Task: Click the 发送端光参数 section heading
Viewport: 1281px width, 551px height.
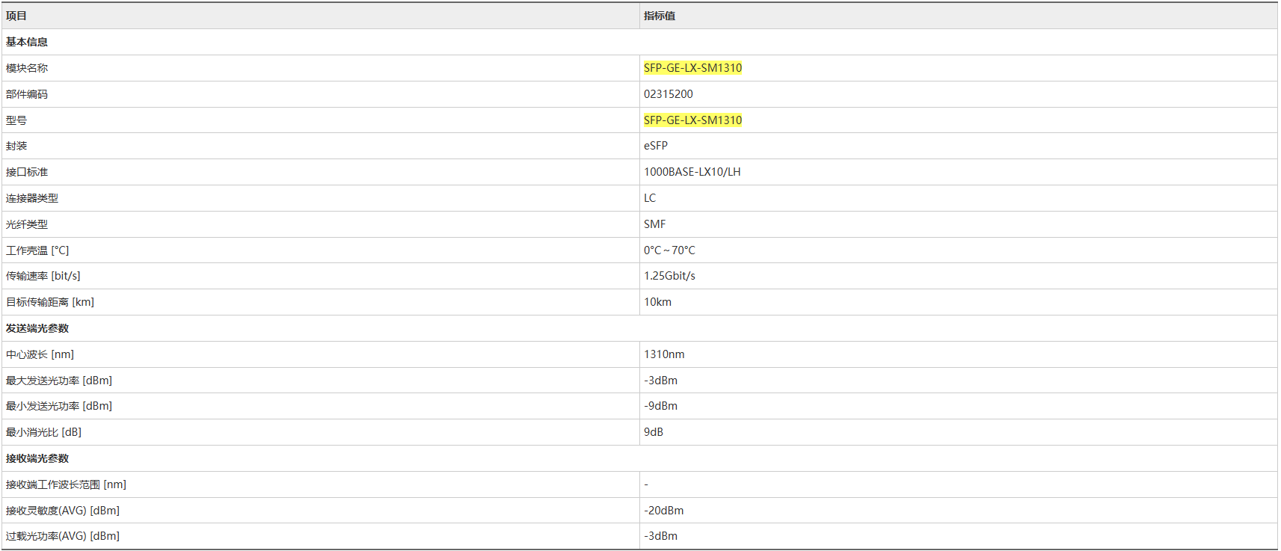Action: [x=37, y=328]
